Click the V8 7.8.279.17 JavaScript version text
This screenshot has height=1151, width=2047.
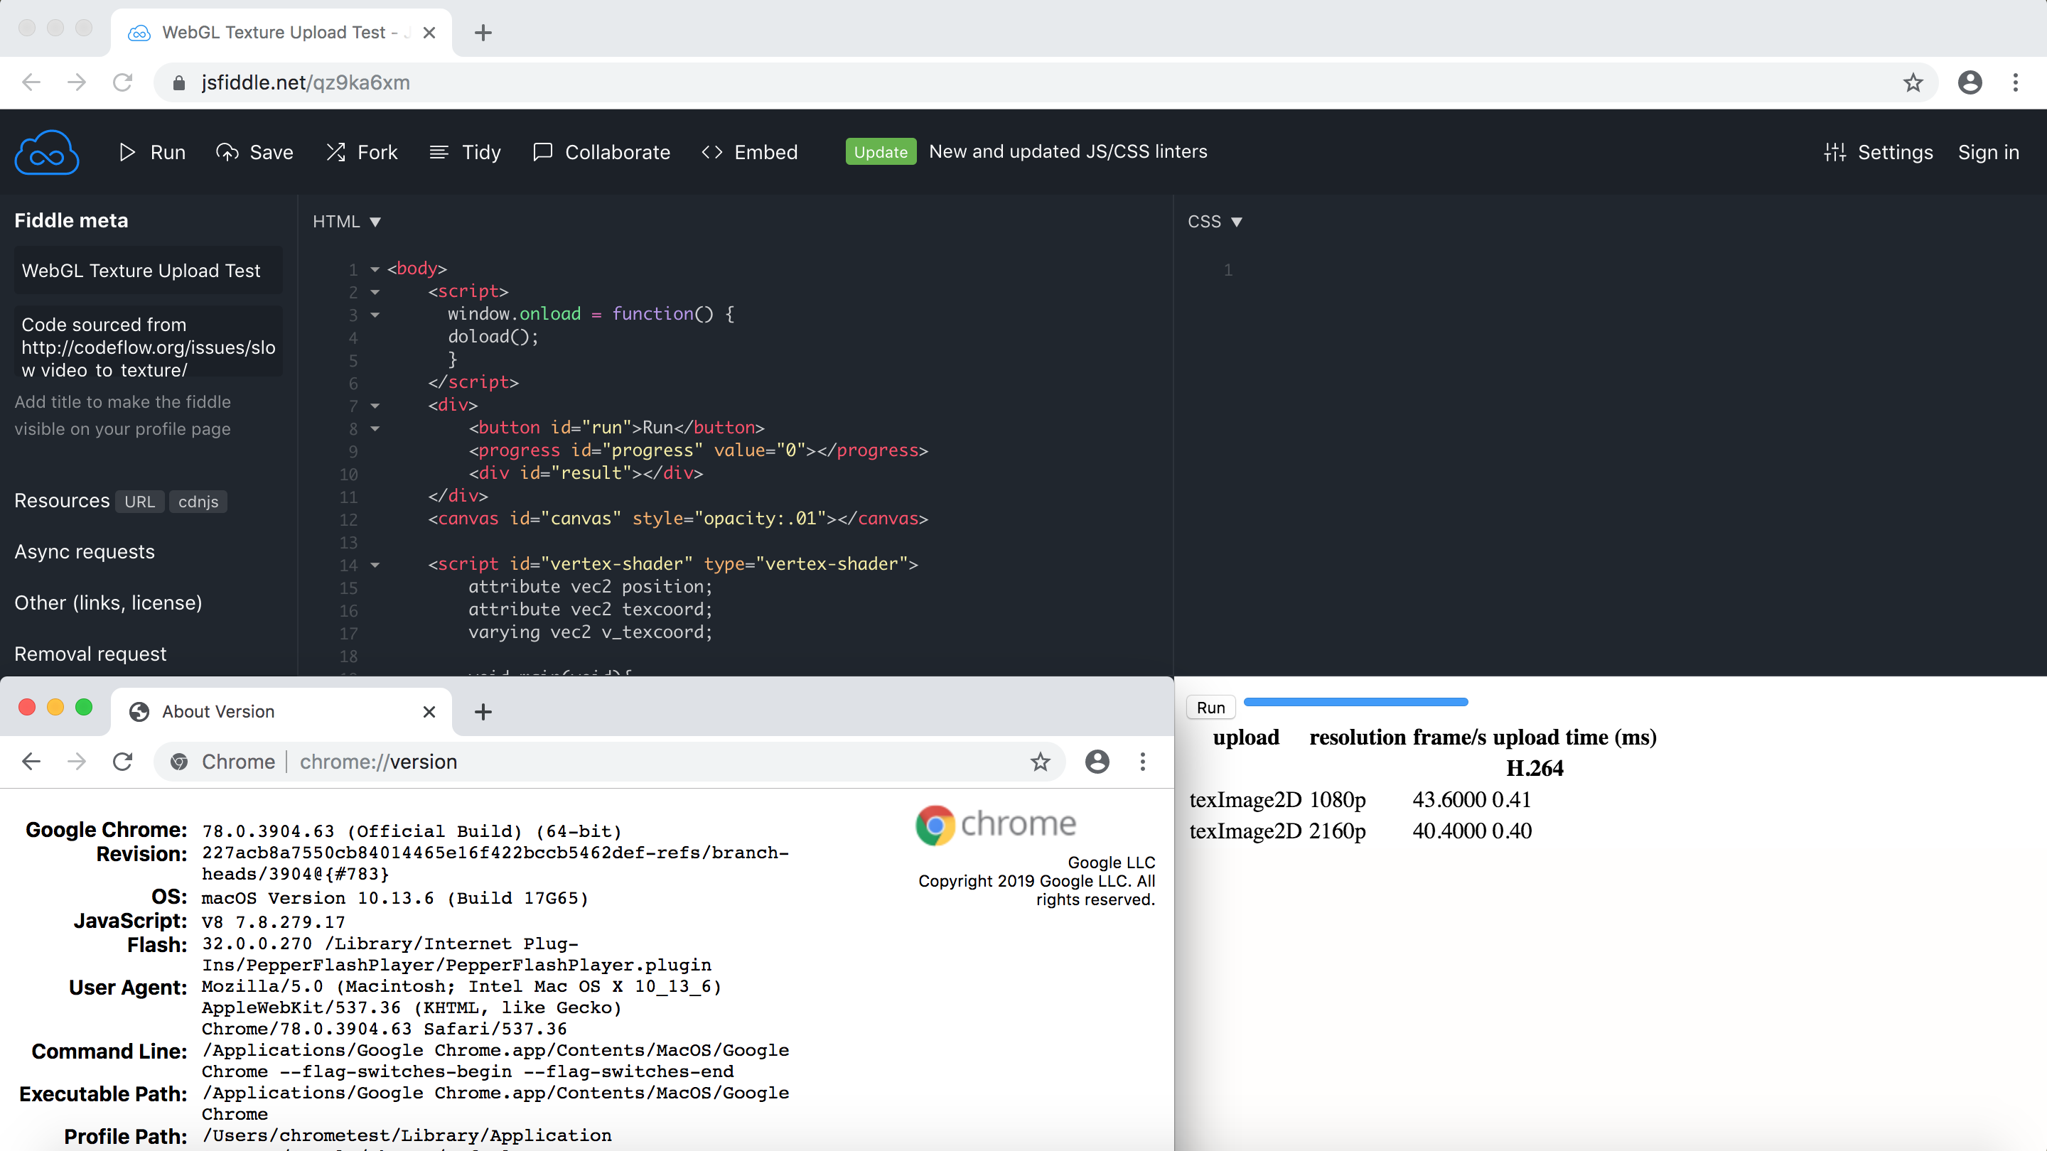[x=274, y=922]
